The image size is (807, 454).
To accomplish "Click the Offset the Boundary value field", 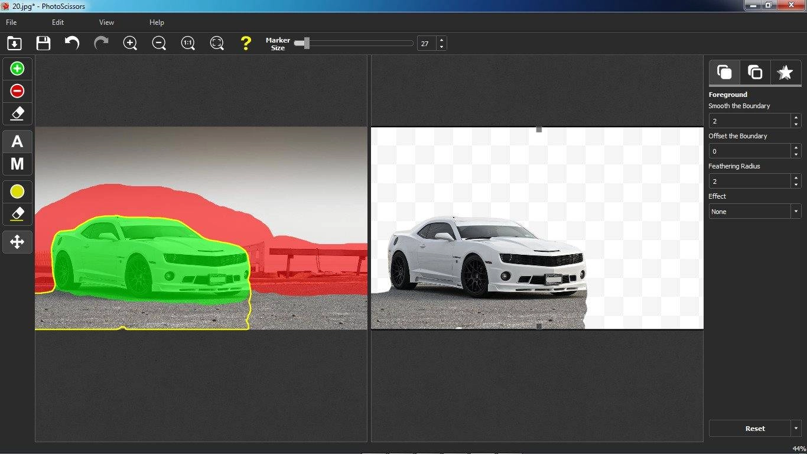I will [750, 151].
